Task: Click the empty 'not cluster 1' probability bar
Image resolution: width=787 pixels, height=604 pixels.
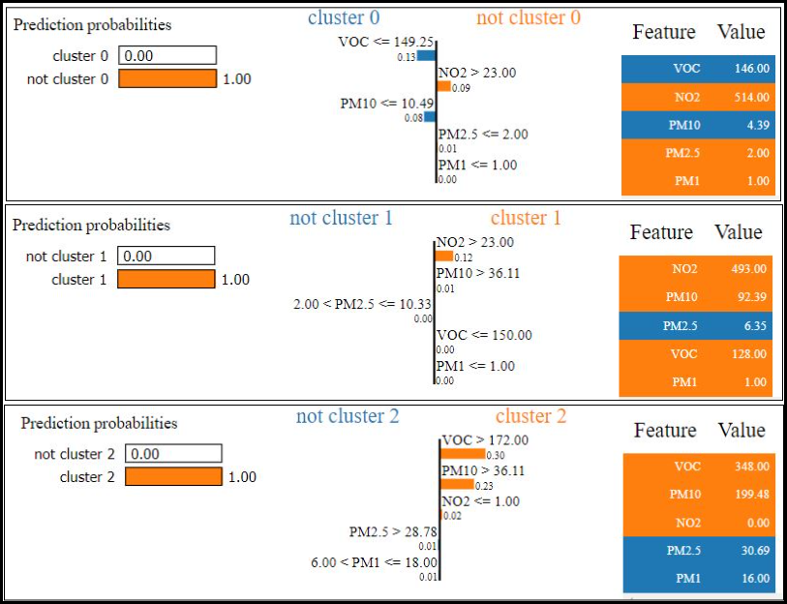Action: pyautogui.click(x=166, y=257)
